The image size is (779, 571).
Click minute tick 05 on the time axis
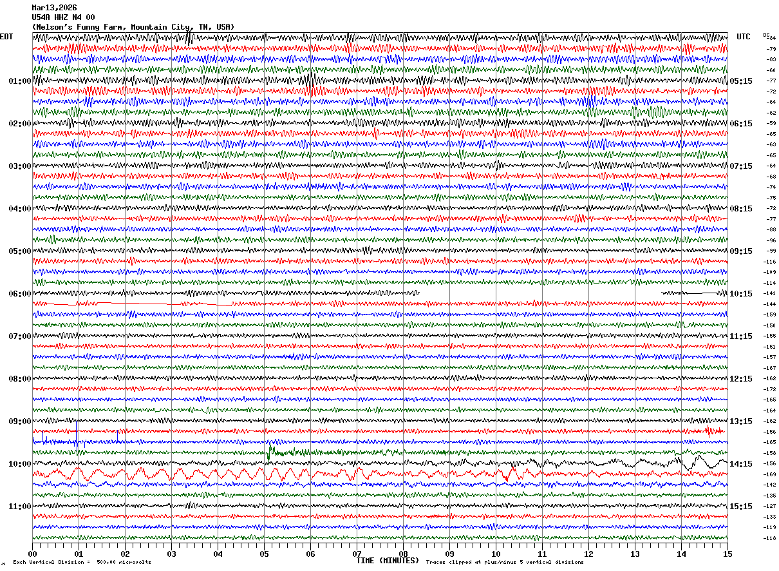(264, 554)
